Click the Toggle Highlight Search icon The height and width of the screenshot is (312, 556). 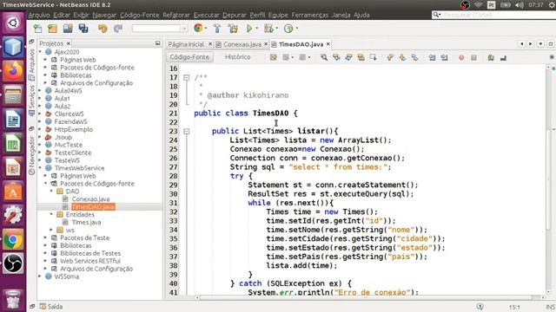[361, 57]
